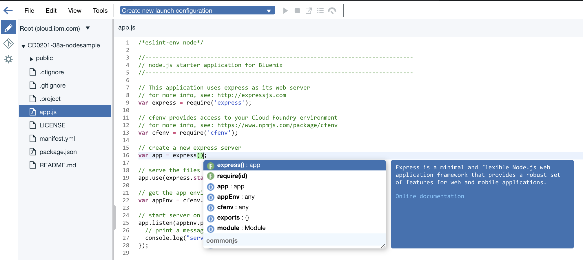The width and height of the screenshot is (583, 260).
Task: Open the README.md file name
Action: (x=58, y=165)
